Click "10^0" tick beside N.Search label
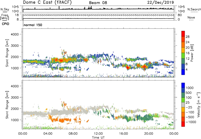 181,11
